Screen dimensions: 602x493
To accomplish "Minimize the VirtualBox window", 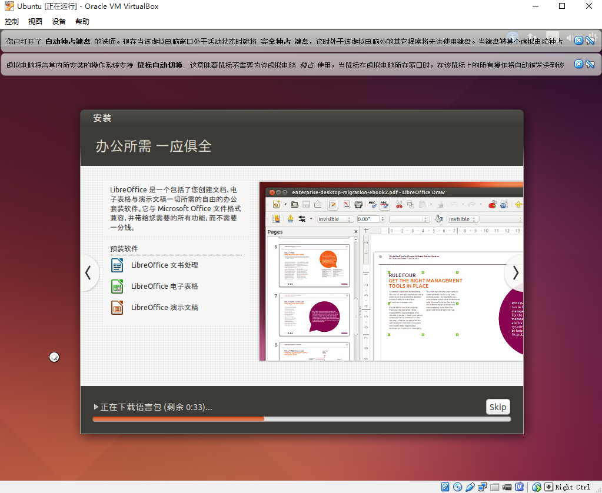I will pyautogui.click(x=536, y=6).
